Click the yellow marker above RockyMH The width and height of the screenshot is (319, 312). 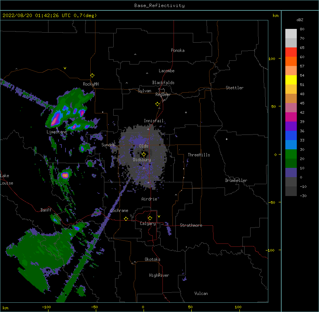click(x=93, y=76)
